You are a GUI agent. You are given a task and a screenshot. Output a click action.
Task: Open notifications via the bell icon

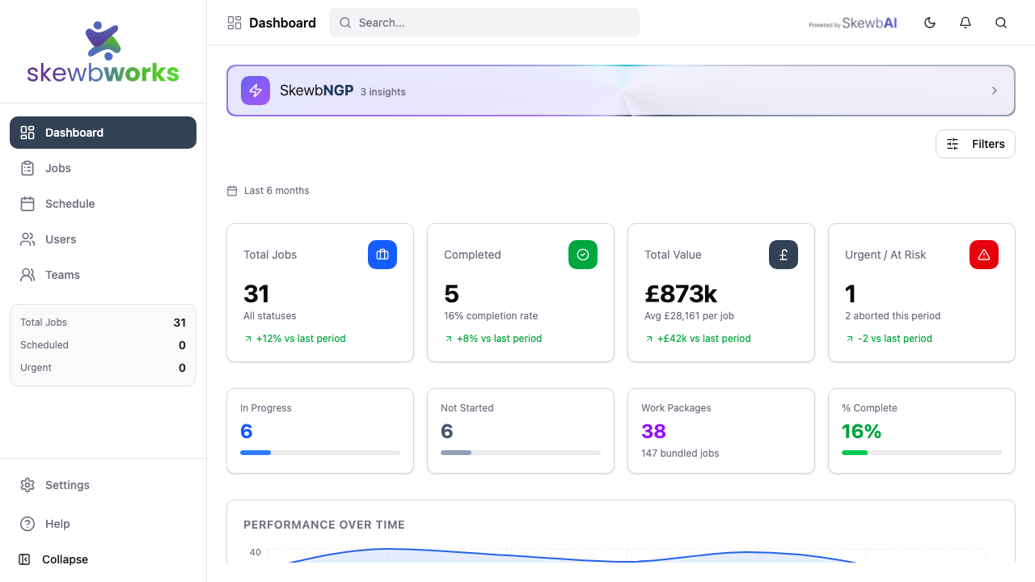point(965,23)
